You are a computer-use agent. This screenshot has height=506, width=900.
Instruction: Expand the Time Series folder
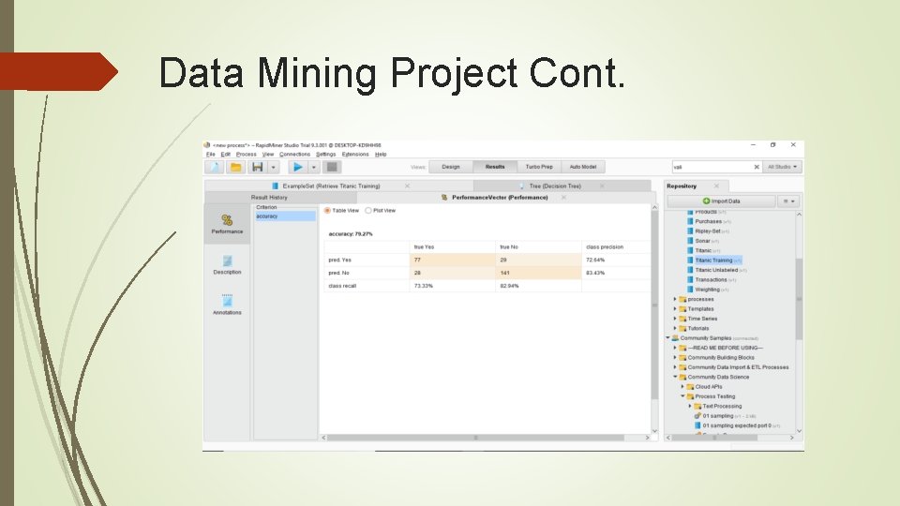(675, 319)
